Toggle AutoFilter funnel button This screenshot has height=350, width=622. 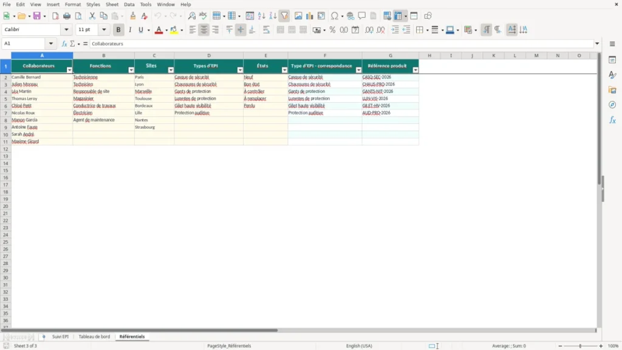click(x=284, y=16)
